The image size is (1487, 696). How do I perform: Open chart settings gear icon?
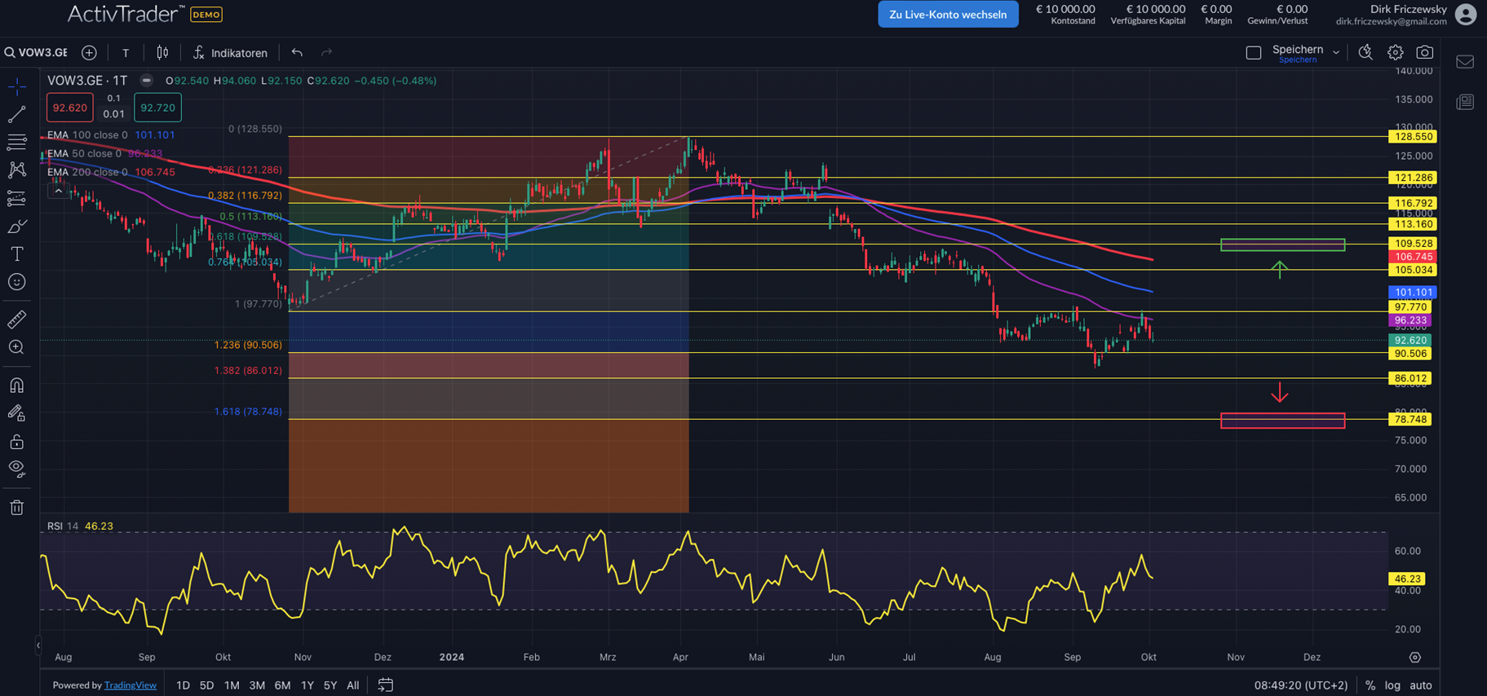1396,52
